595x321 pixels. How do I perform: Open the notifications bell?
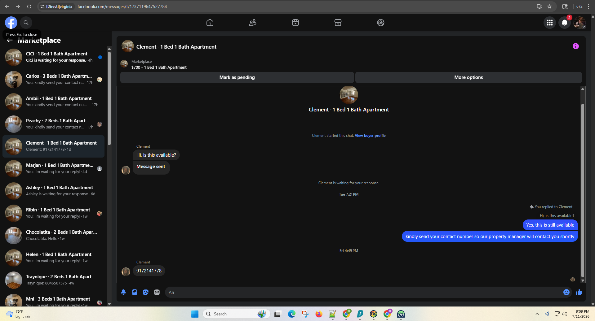coord(565,23)
